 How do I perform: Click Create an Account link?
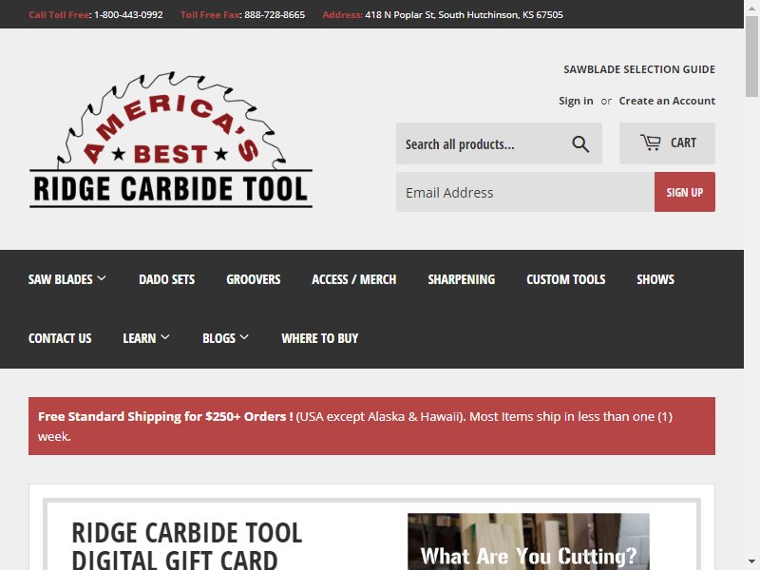pos(667,101)
